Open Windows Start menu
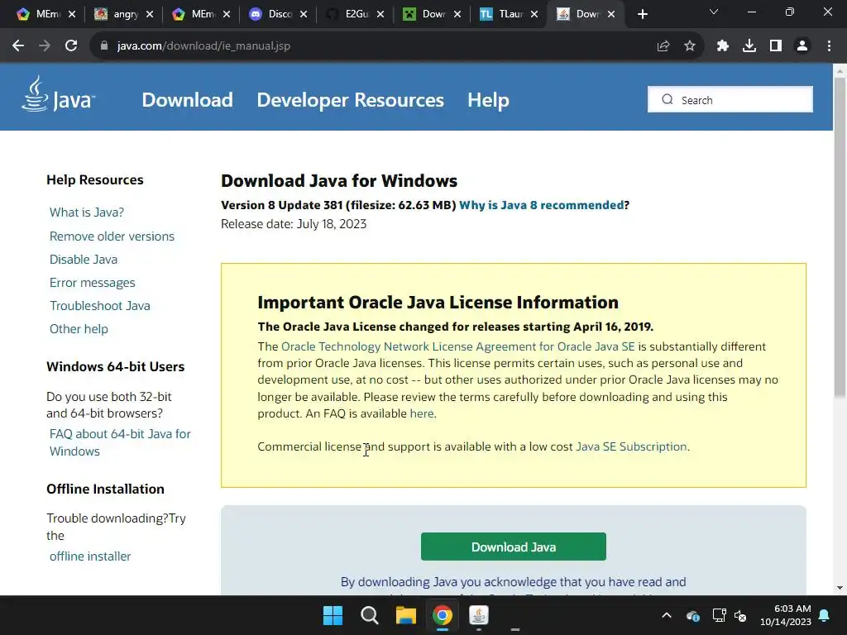Viewport: 847px width, 635px height. 333,615
